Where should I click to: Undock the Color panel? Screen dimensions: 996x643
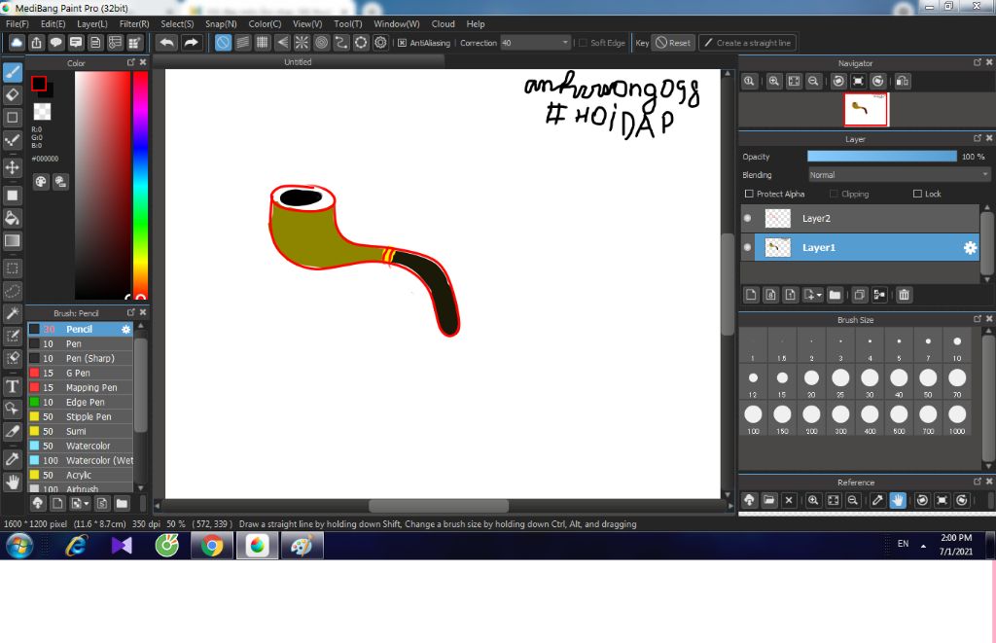(131, 62)
